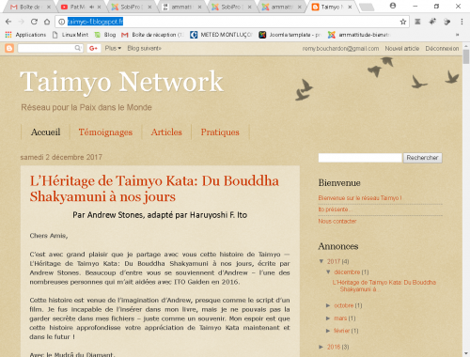Click Déconnexion to sign out
This screenshot has width=470, height=357.
[x=442, y=49]
